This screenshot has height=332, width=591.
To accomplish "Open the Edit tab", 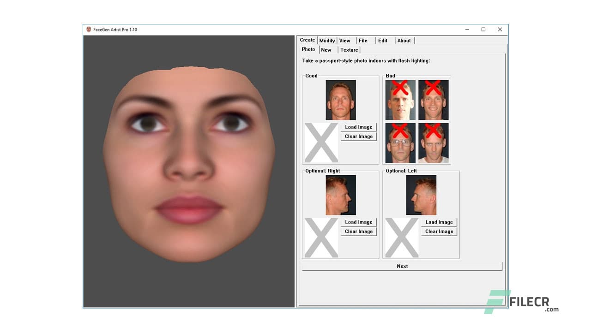I will click(382, 40).
